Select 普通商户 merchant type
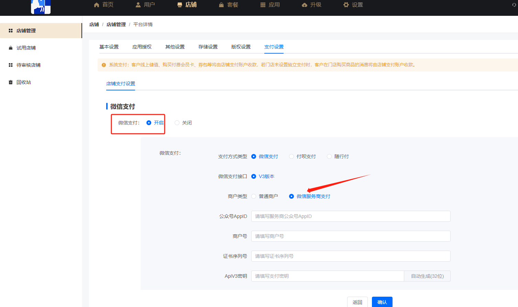The image size is (518, 307). coord(254,196)
